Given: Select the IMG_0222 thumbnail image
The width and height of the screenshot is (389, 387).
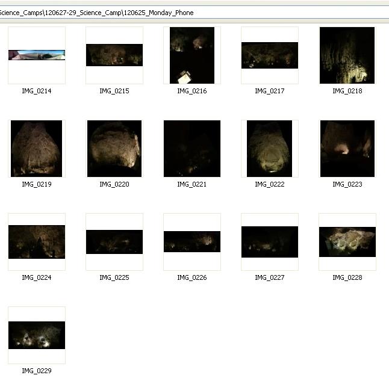Looking at the screenshot, I should click(x=269, y=149).
